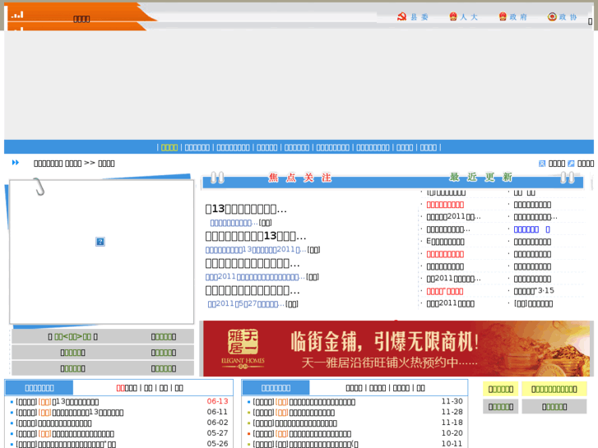This screenshot has width=598, height=448.
Task: Open the 县委 link in the header
Action: pos(420,17)
